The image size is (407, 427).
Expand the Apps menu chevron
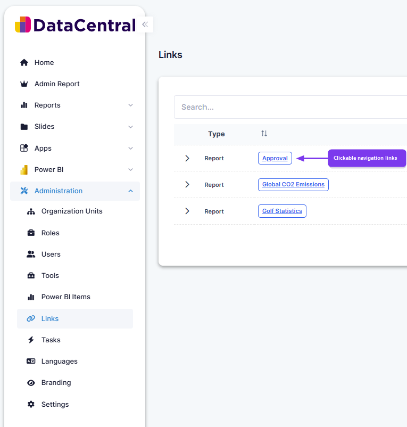pos(130,148)
